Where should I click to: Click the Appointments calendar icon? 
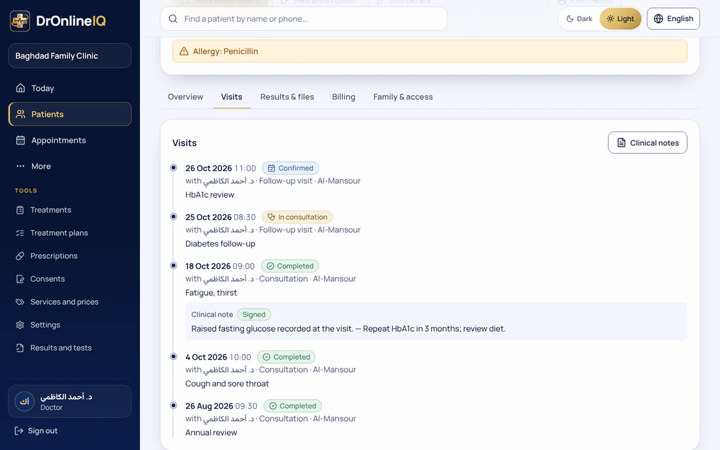(x=20, y=141)
